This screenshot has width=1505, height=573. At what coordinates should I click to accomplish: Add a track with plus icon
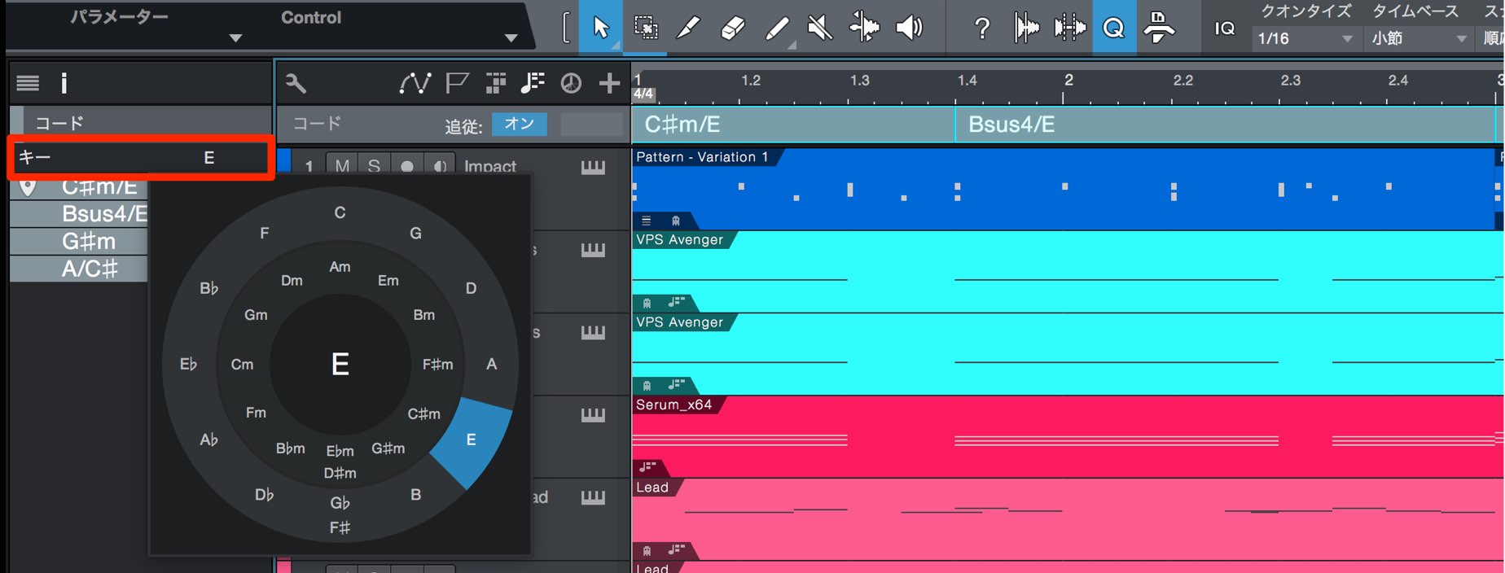609,83
